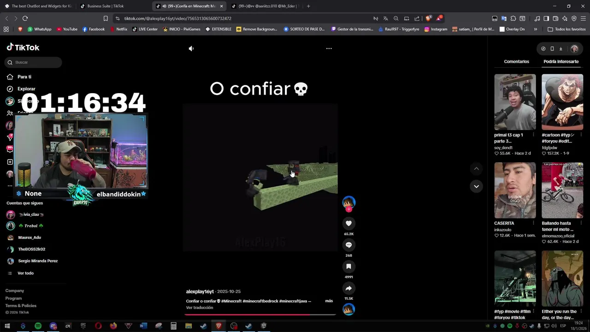Viewport: 590px width, 332px height.
Task: Open the LIVE Center bookmark
Action: pos(145,29)
